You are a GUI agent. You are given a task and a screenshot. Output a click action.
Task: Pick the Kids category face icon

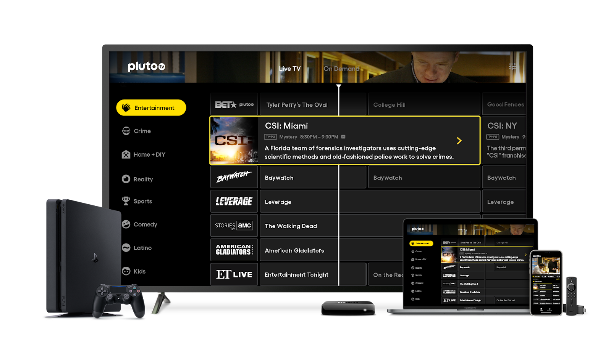pos(126,271)
